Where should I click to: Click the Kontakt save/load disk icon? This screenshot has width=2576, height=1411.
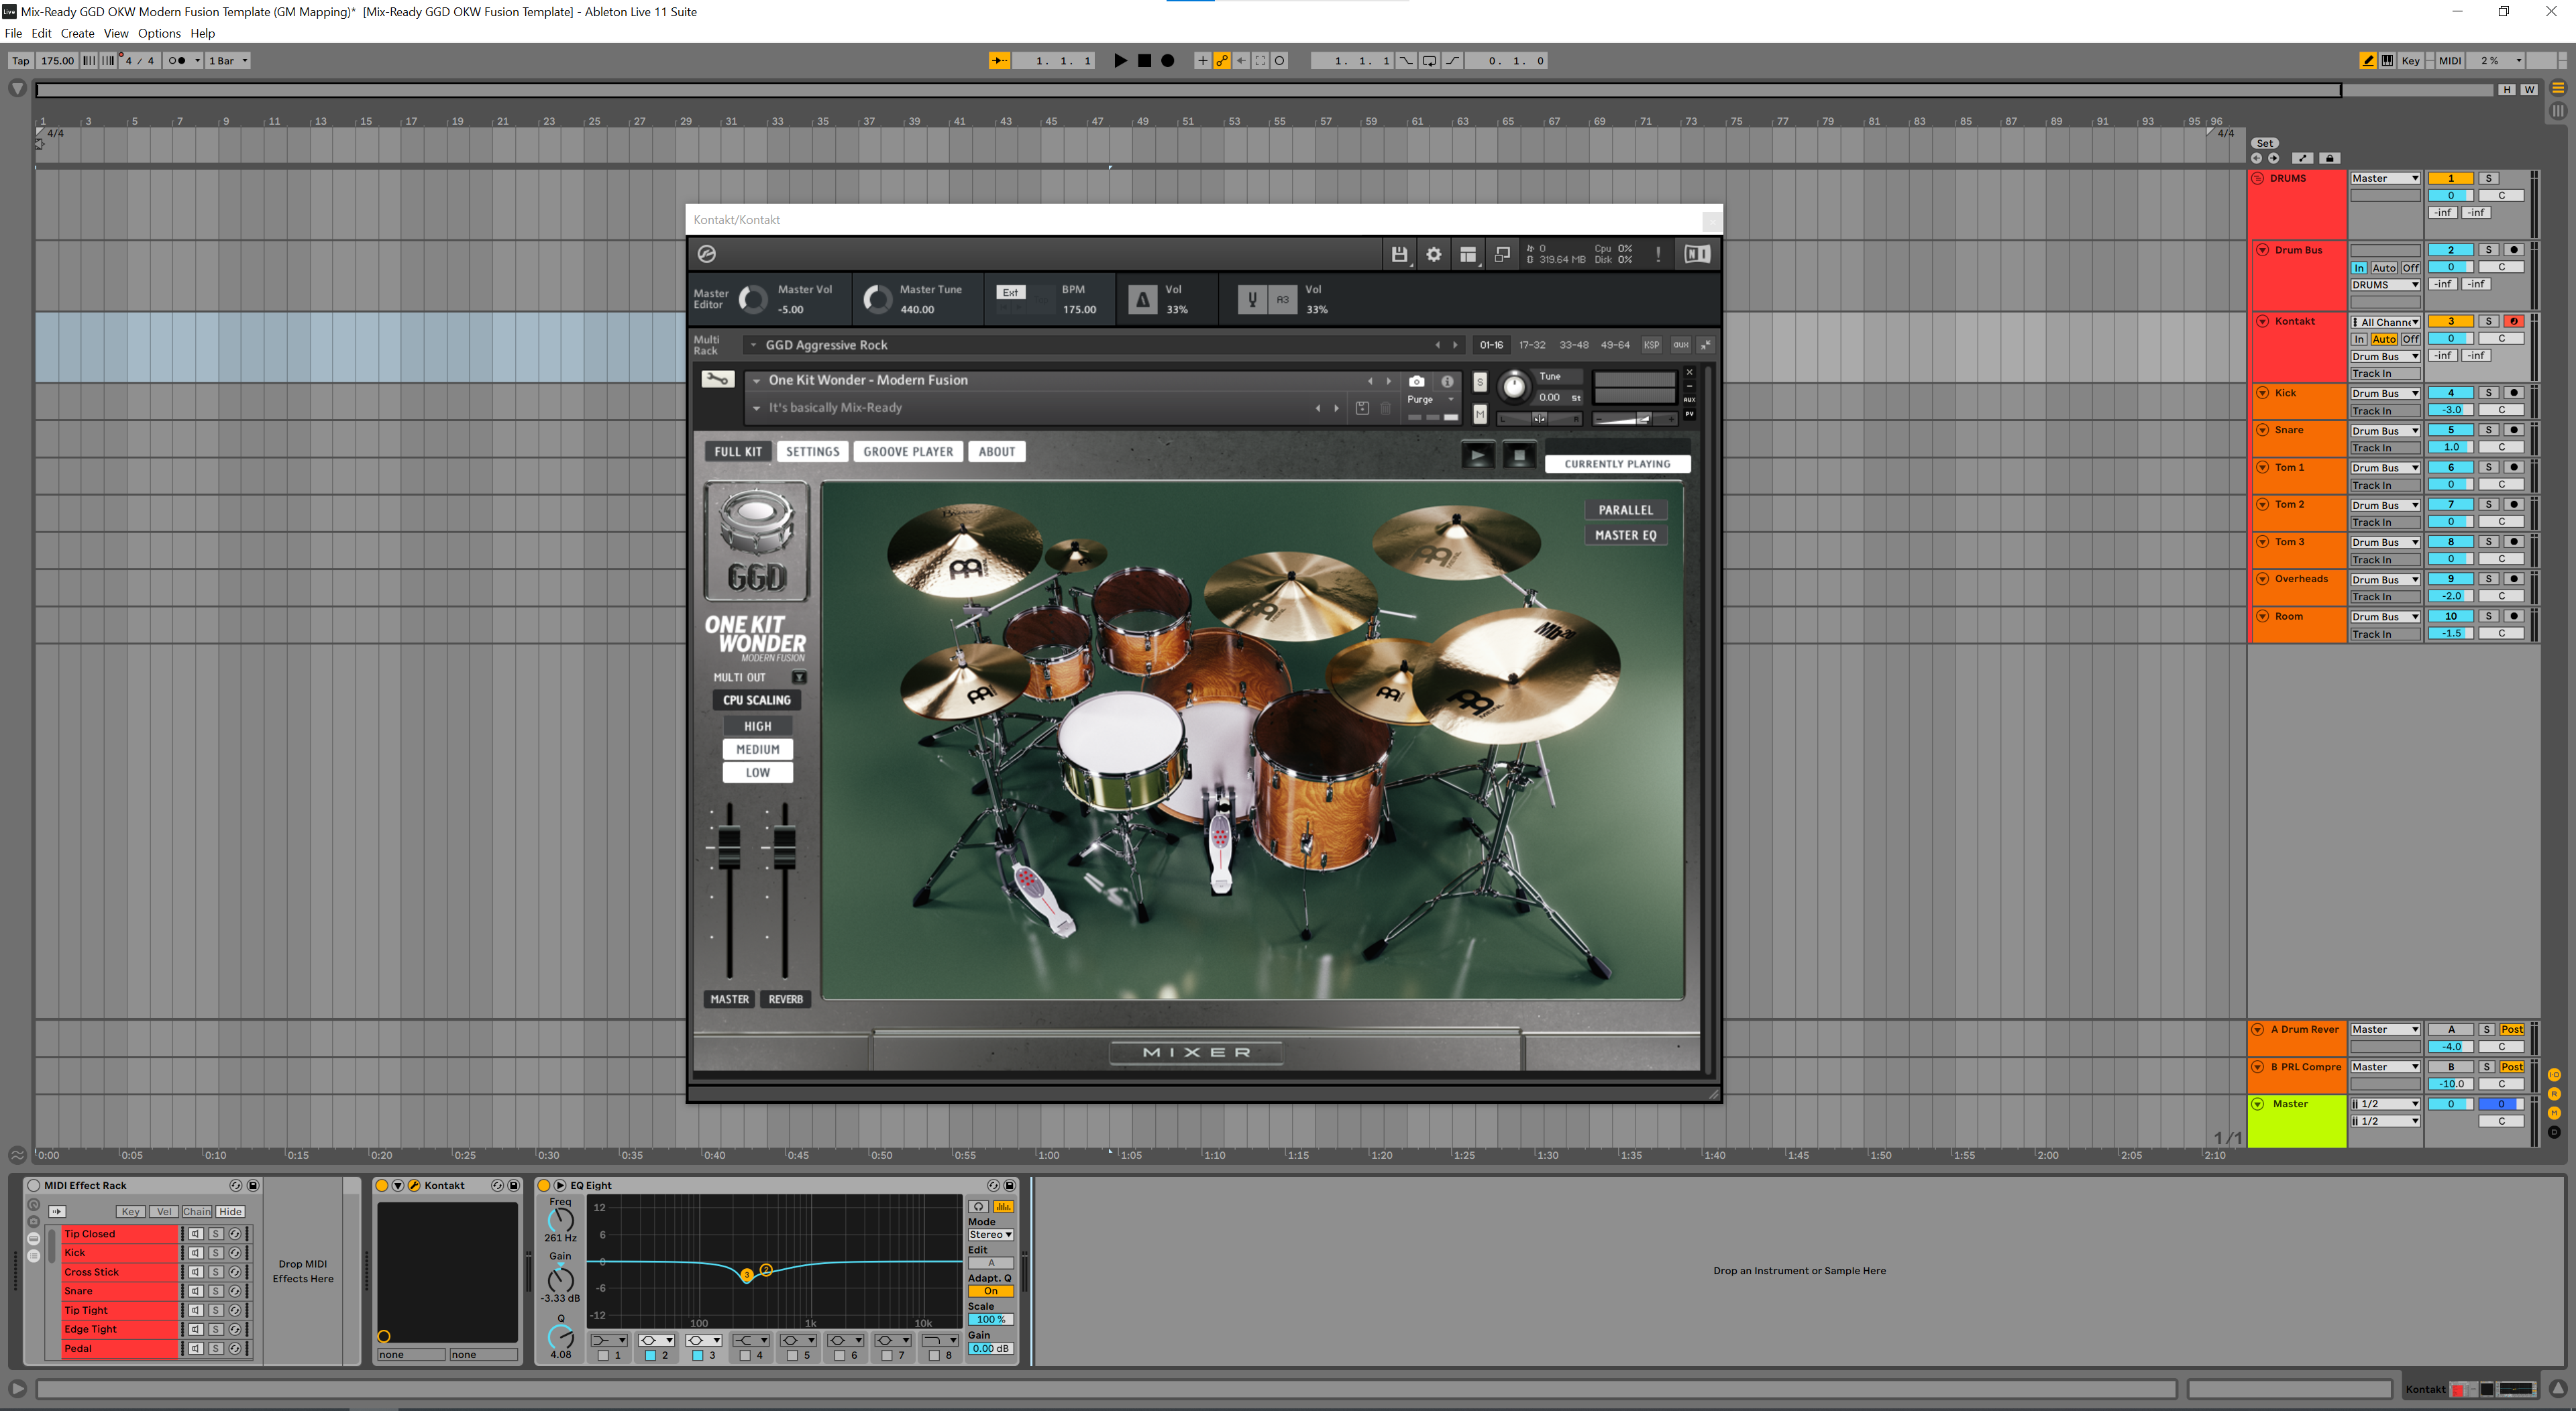(x=1399, y=254)
